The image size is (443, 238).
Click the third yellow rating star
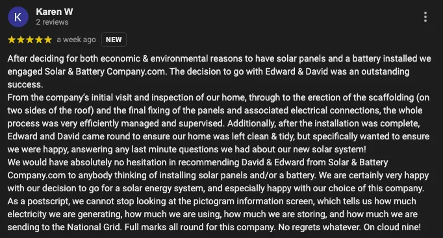point(30,40)
